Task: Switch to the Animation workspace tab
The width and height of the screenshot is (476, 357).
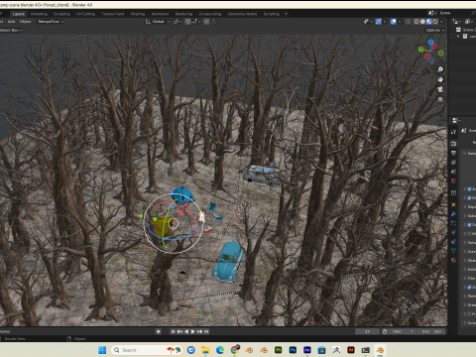Action: pyautogui.click(x=160, y=14)
